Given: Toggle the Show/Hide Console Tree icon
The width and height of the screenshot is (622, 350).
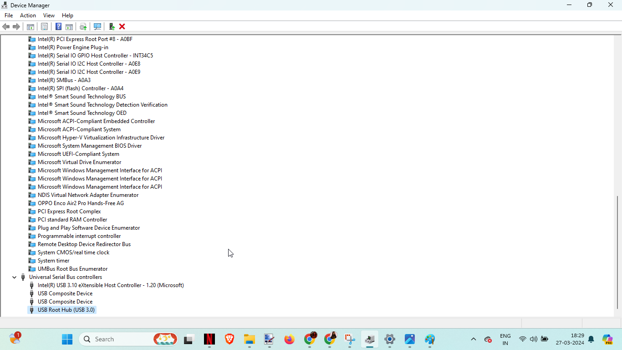Looking at the screenshot, I should [31, 26].
